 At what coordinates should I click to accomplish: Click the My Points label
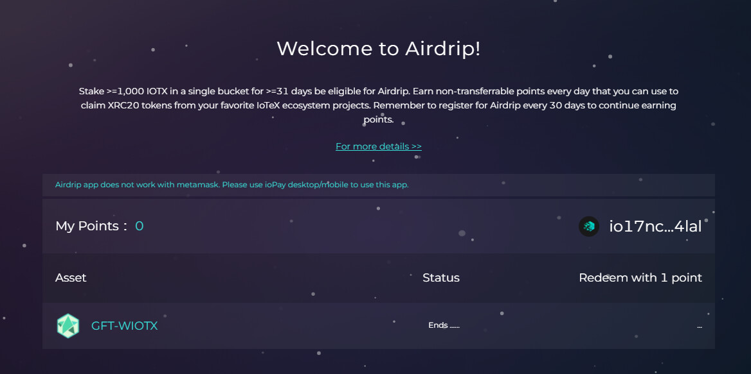coord(91,226)
